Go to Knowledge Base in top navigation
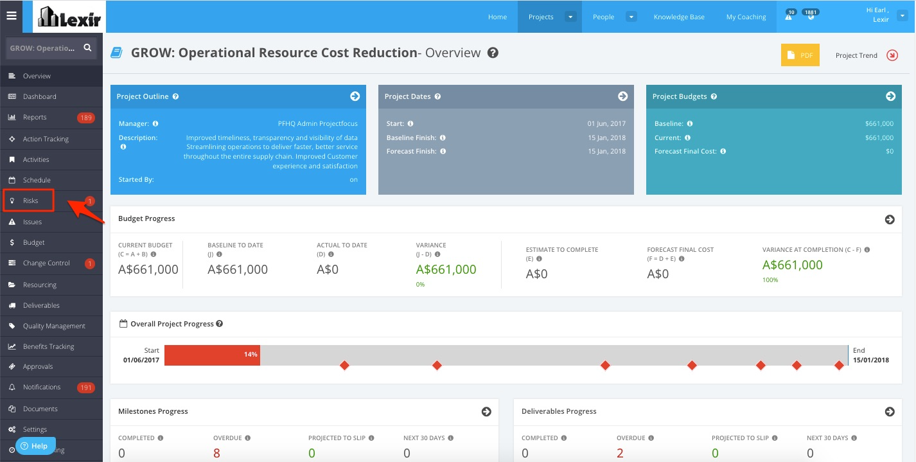Viewport: 916px width, 462px height. click(x=679, y=17)
